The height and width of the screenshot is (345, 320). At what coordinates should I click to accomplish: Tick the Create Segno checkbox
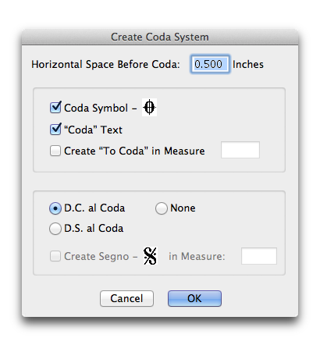[55, 256]
